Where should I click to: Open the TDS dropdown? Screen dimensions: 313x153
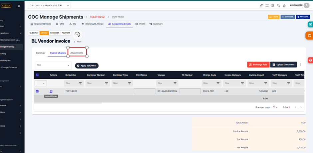tap(53, 66)
